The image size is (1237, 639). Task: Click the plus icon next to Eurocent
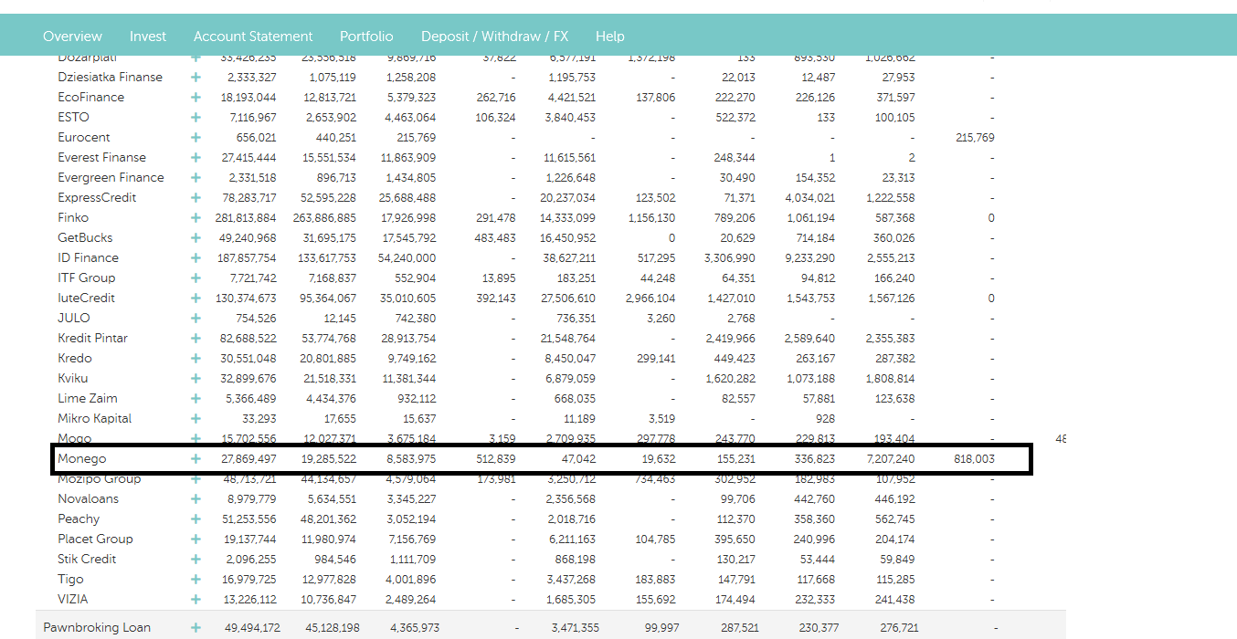pyautogui.click(x=196, y=138)
